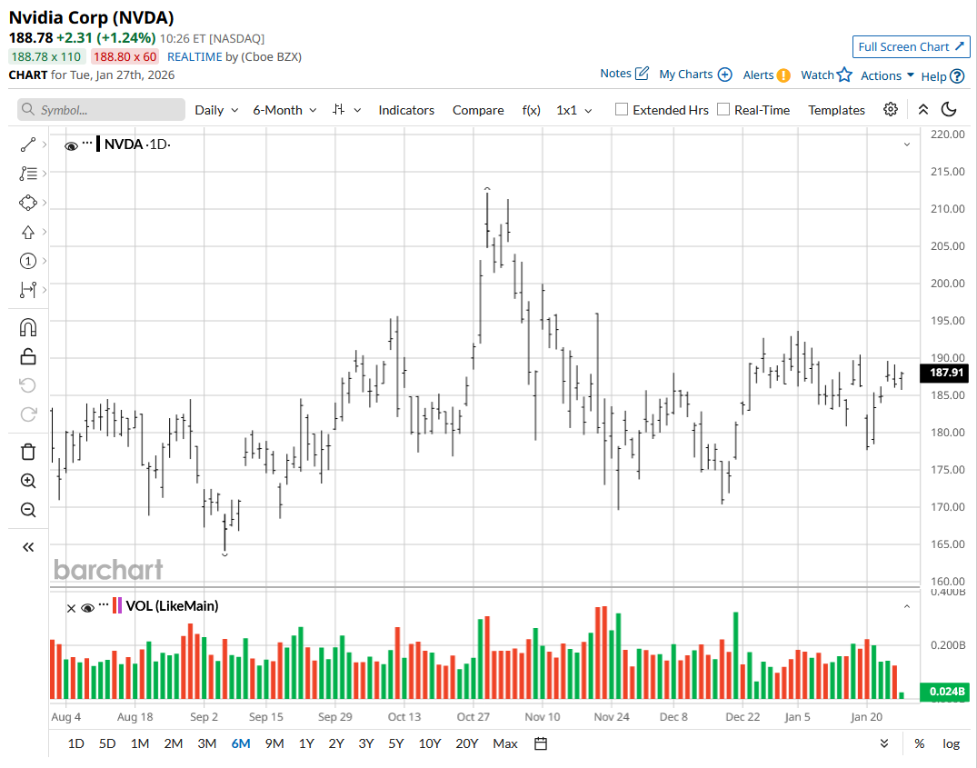Open the f(x) expressions menu
977x768 pixels.
pos(531,110)
